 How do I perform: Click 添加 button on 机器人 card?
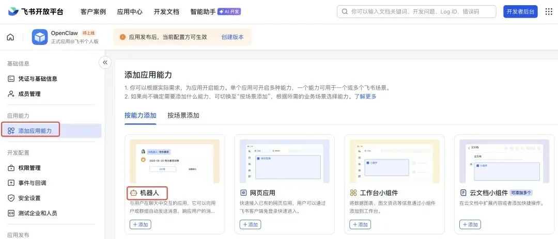(x=140, y=225)
